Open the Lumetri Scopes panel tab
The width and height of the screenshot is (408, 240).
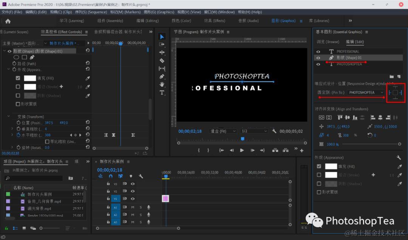click(15, 32)
